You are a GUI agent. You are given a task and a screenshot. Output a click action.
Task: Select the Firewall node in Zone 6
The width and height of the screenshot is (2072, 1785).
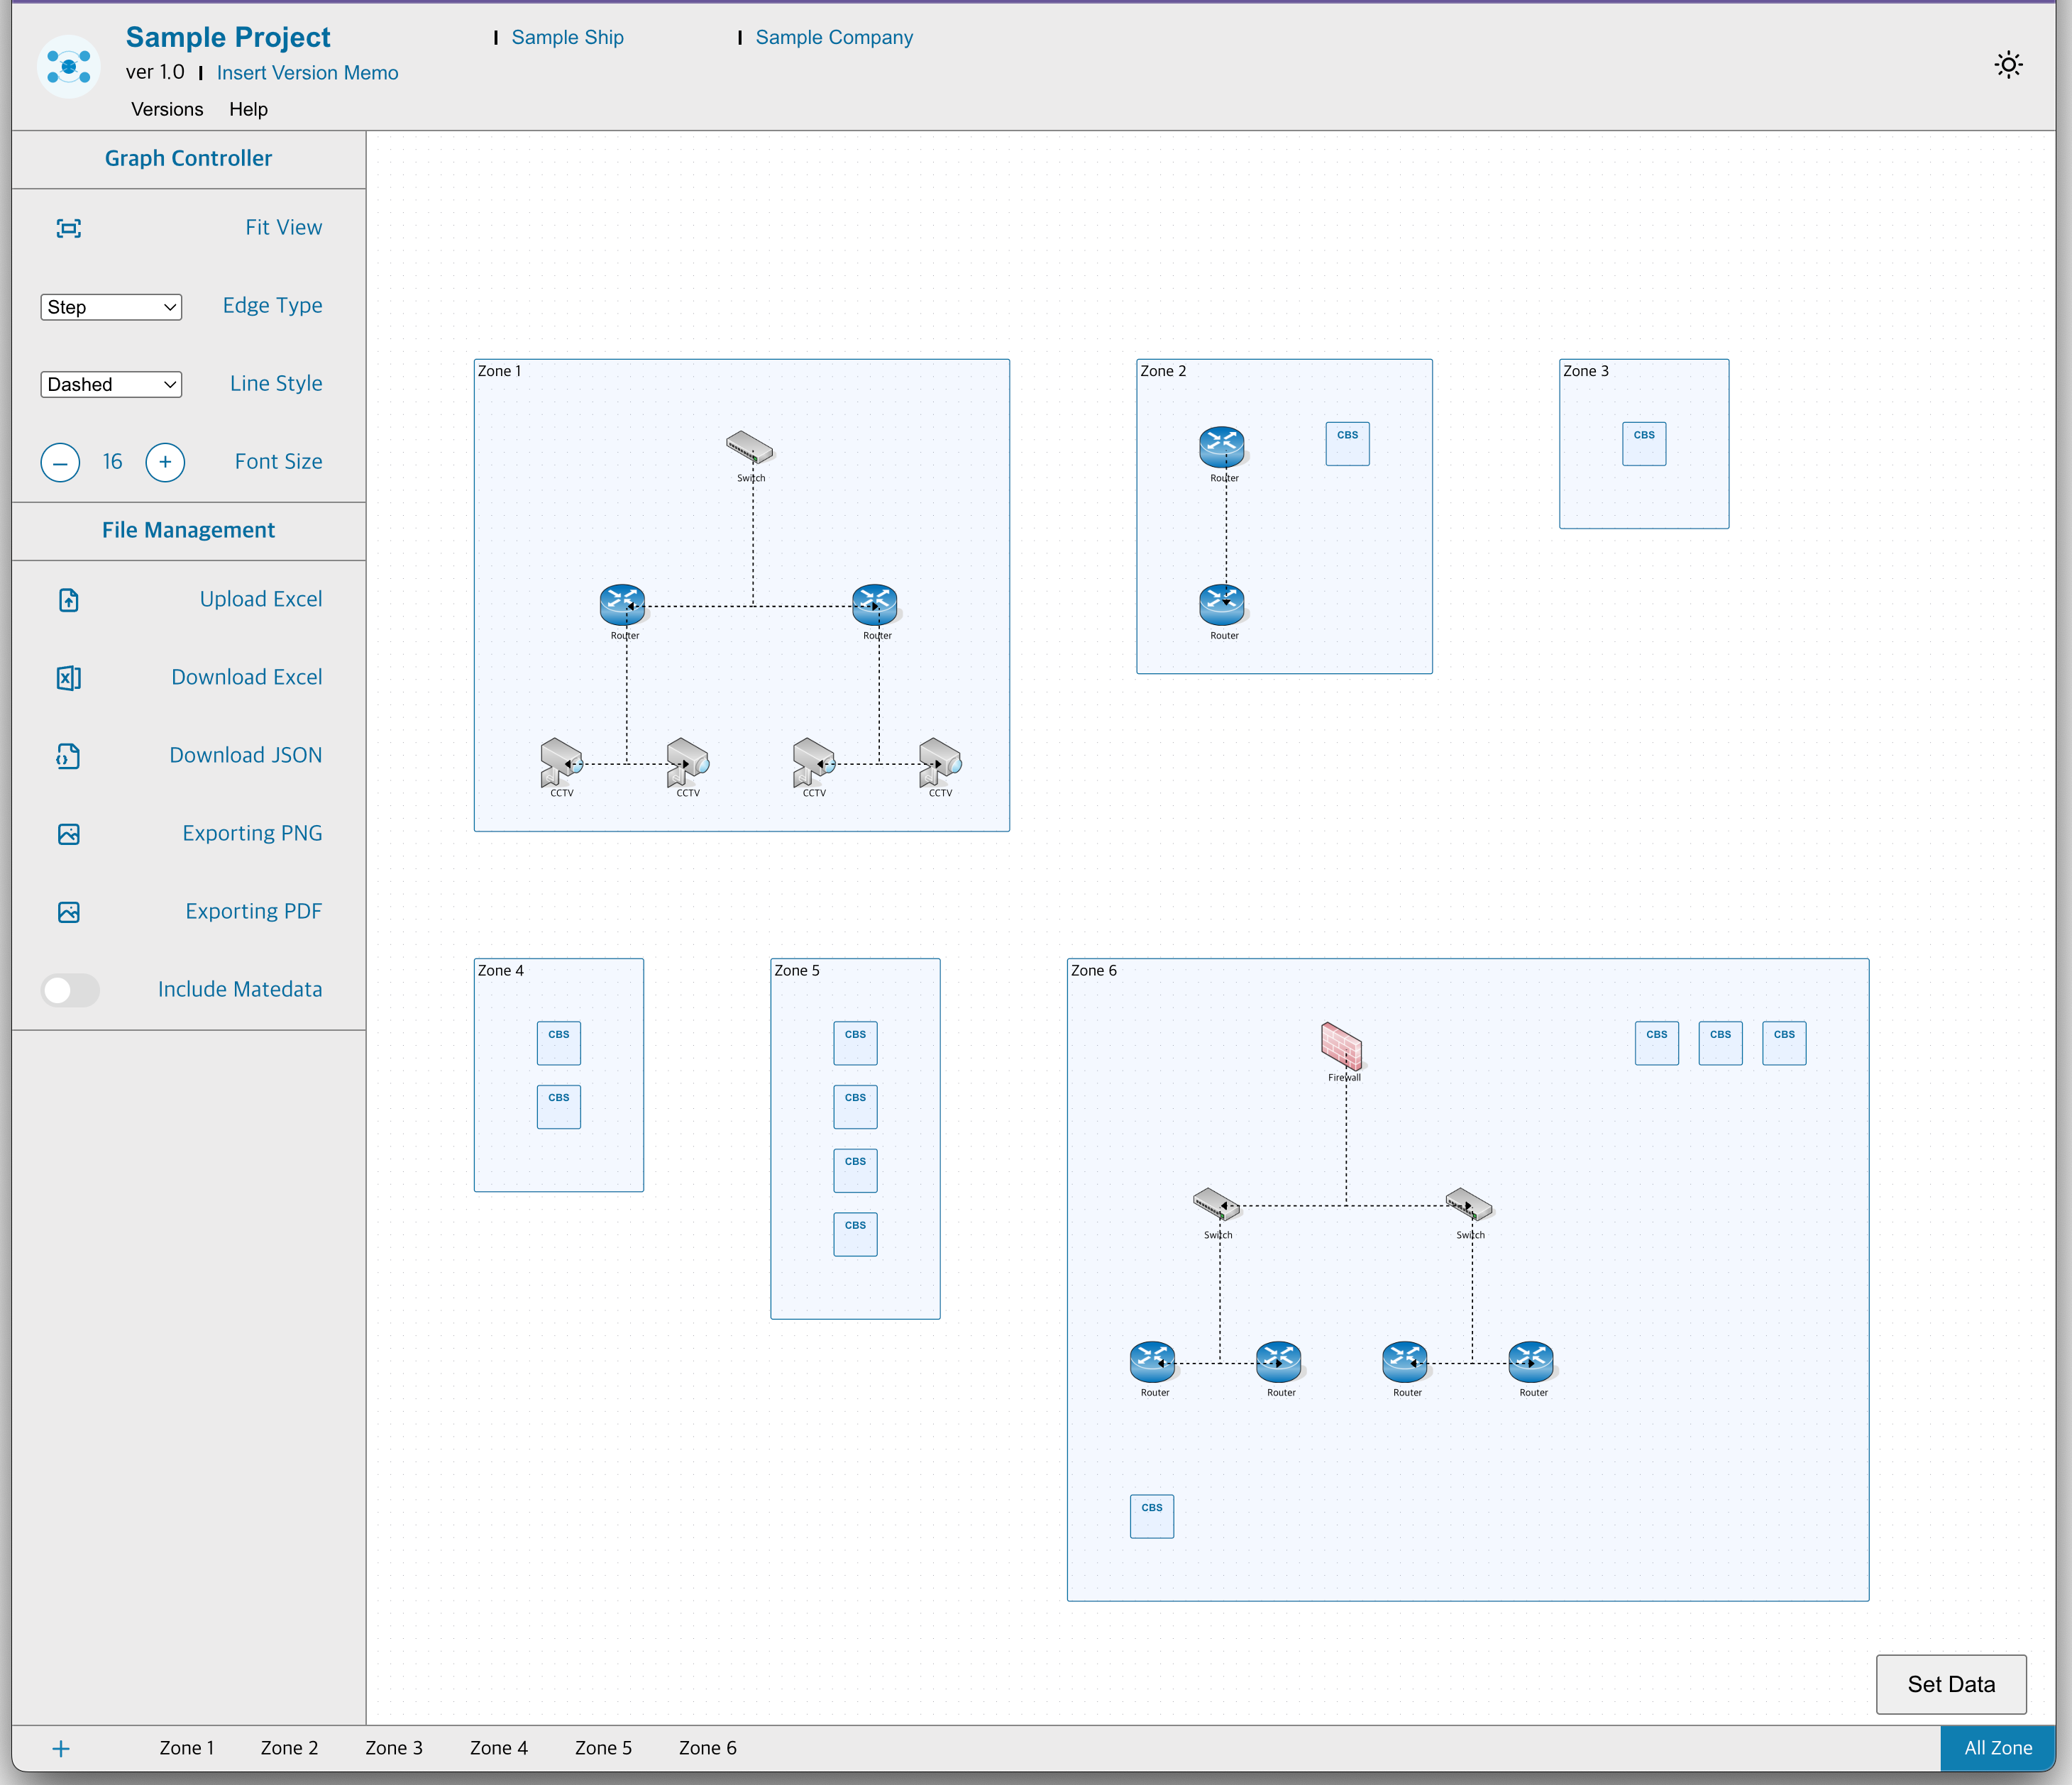pyautogui.click(x=1341, y=1045)
